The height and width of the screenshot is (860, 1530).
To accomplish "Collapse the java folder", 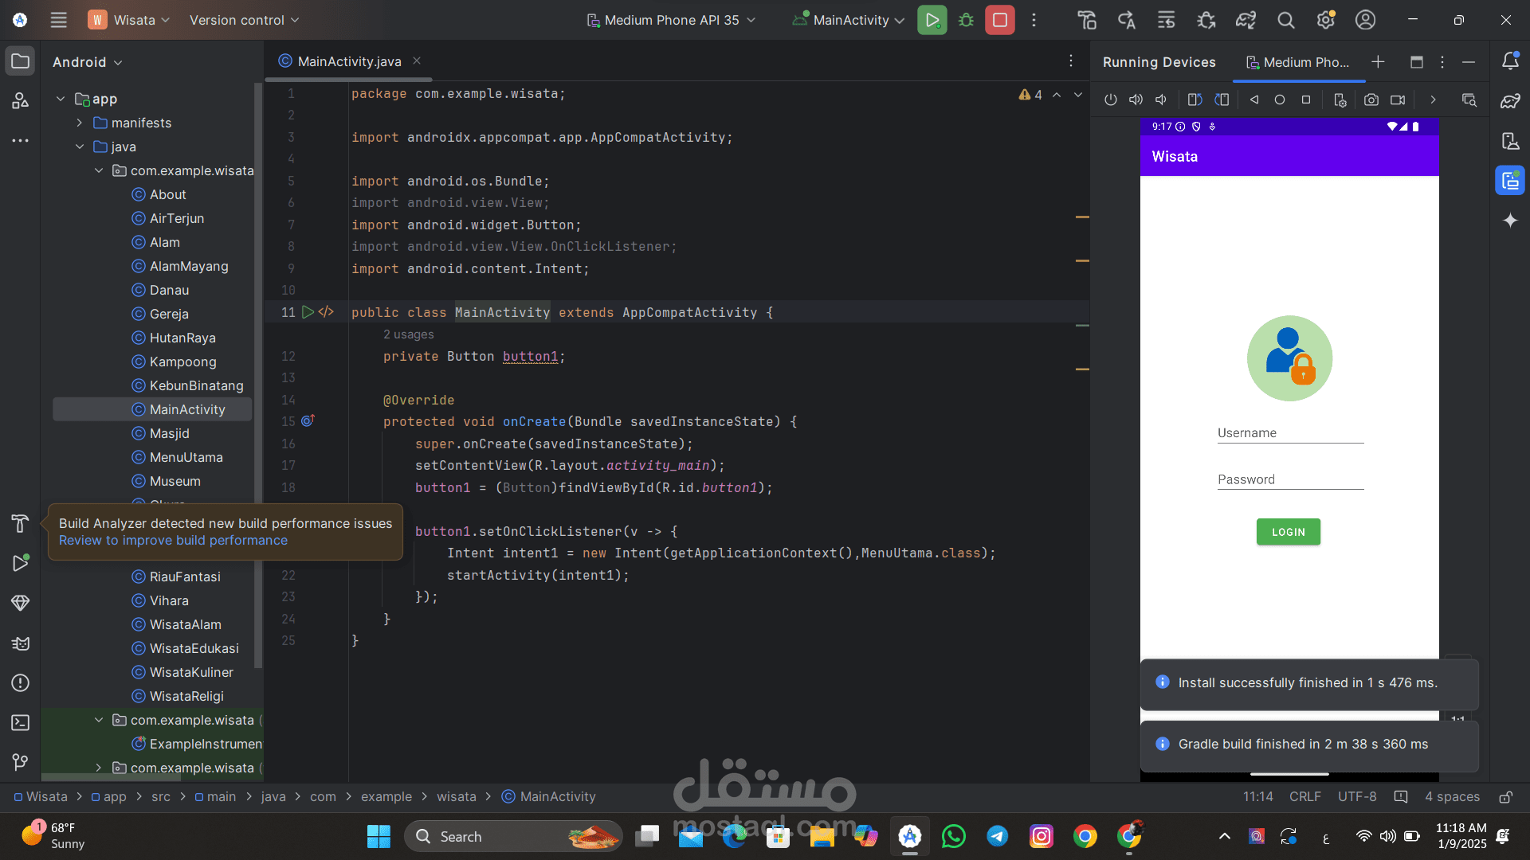I will coord(80,147).
